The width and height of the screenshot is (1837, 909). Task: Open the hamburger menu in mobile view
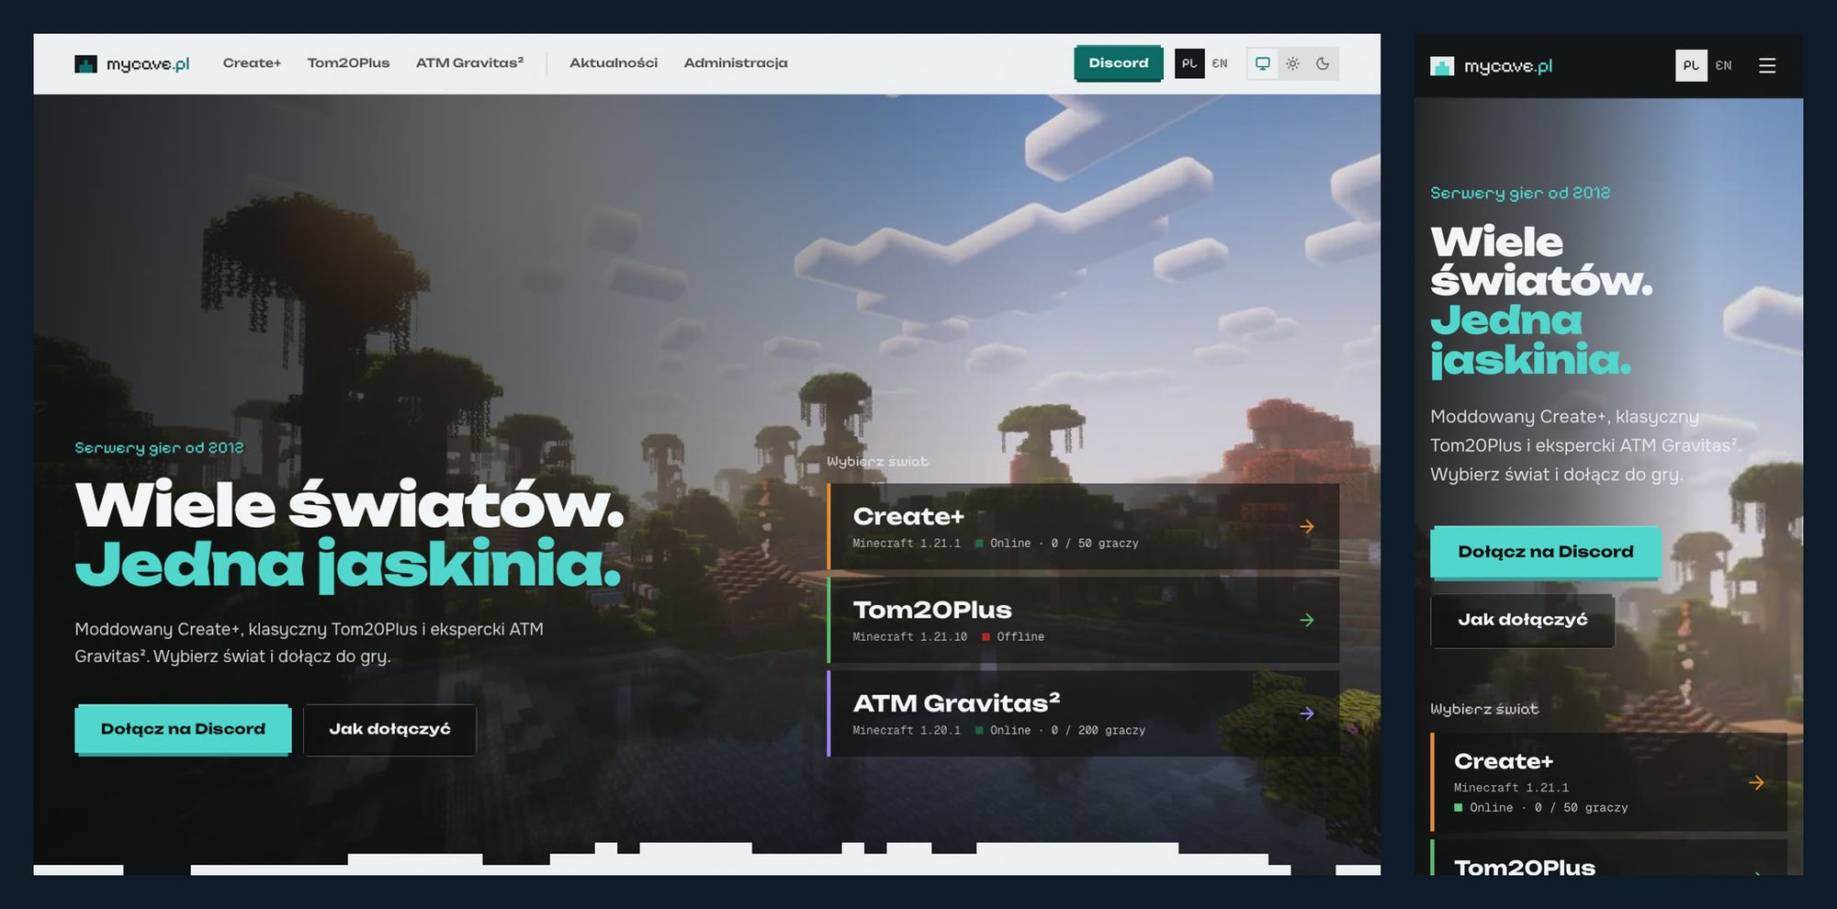1767,66
